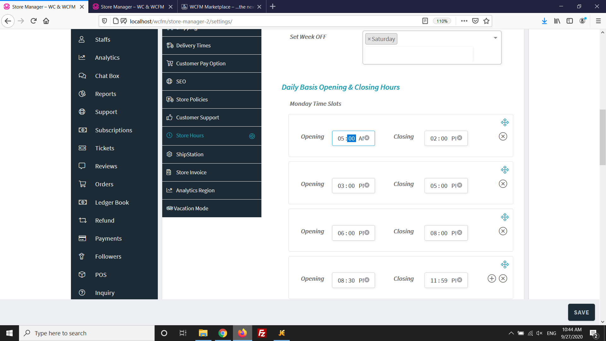
Task: Switch to WCFM Marketplace browser tab
Action: (x=222, y=7)
